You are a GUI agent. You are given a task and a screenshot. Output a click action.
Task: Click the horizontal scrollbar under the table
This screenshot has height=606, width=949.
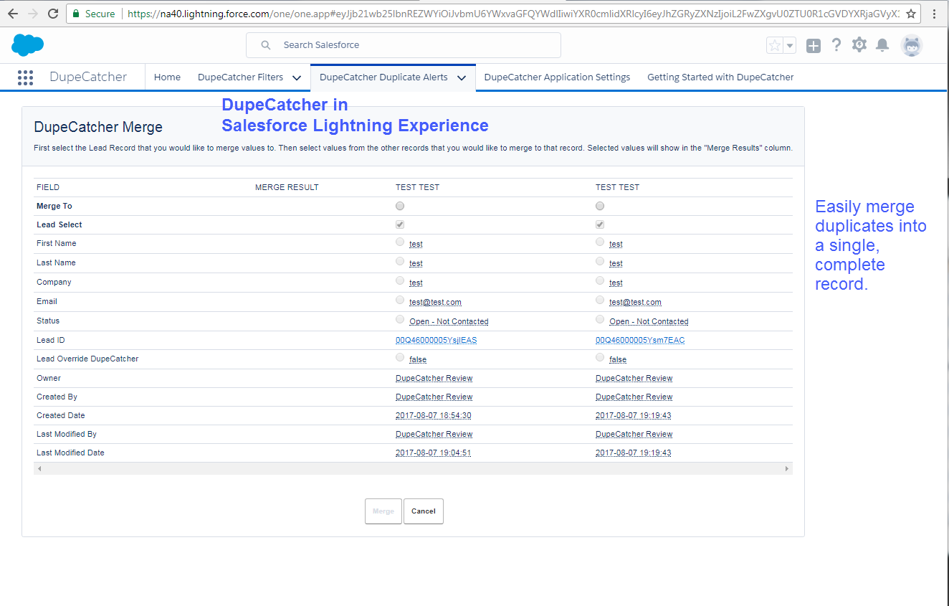click(412, 468)
